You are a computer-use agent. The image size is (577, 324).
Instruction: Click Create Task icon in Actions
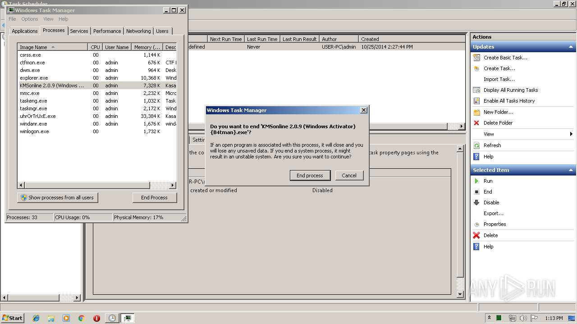coord(476,68)
